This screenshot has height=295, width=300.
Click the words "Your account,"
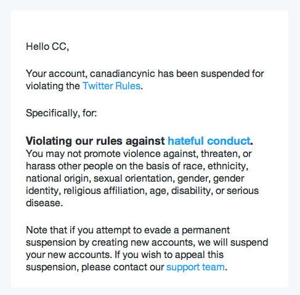57,74
